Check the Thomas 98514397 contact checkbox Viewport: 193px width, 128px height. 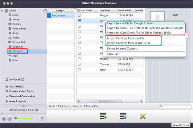click(79, 64)
